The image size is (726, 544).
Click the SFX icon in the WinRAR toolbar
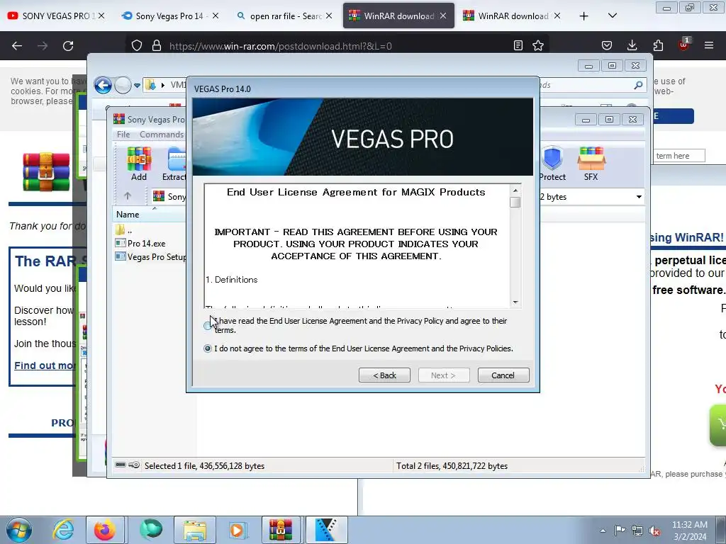[591, 164]
